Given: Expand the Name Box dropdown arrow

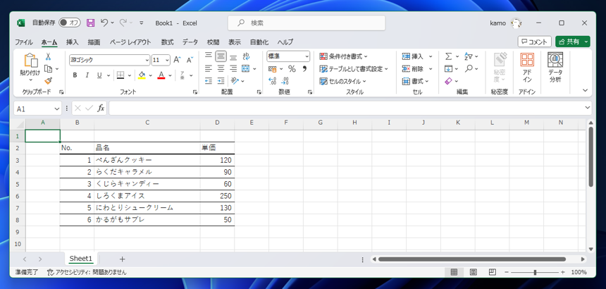Looking at the screenshot, I should click(x=57, y=109).
